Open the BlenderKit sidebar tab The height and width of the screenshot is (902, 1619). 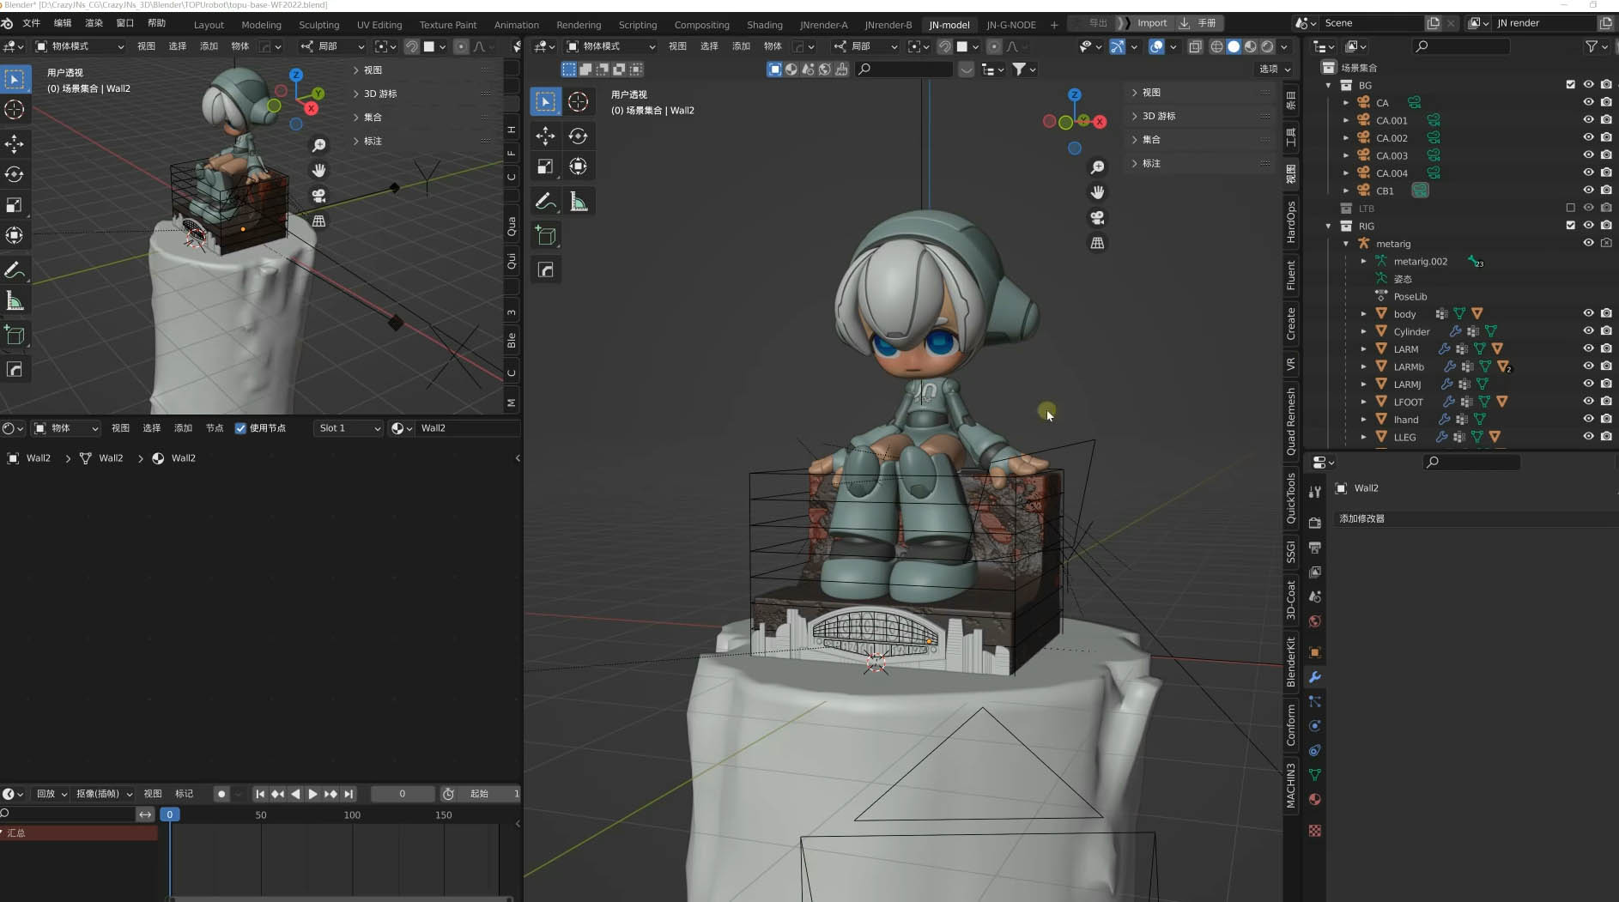[x=1290, y=661]
